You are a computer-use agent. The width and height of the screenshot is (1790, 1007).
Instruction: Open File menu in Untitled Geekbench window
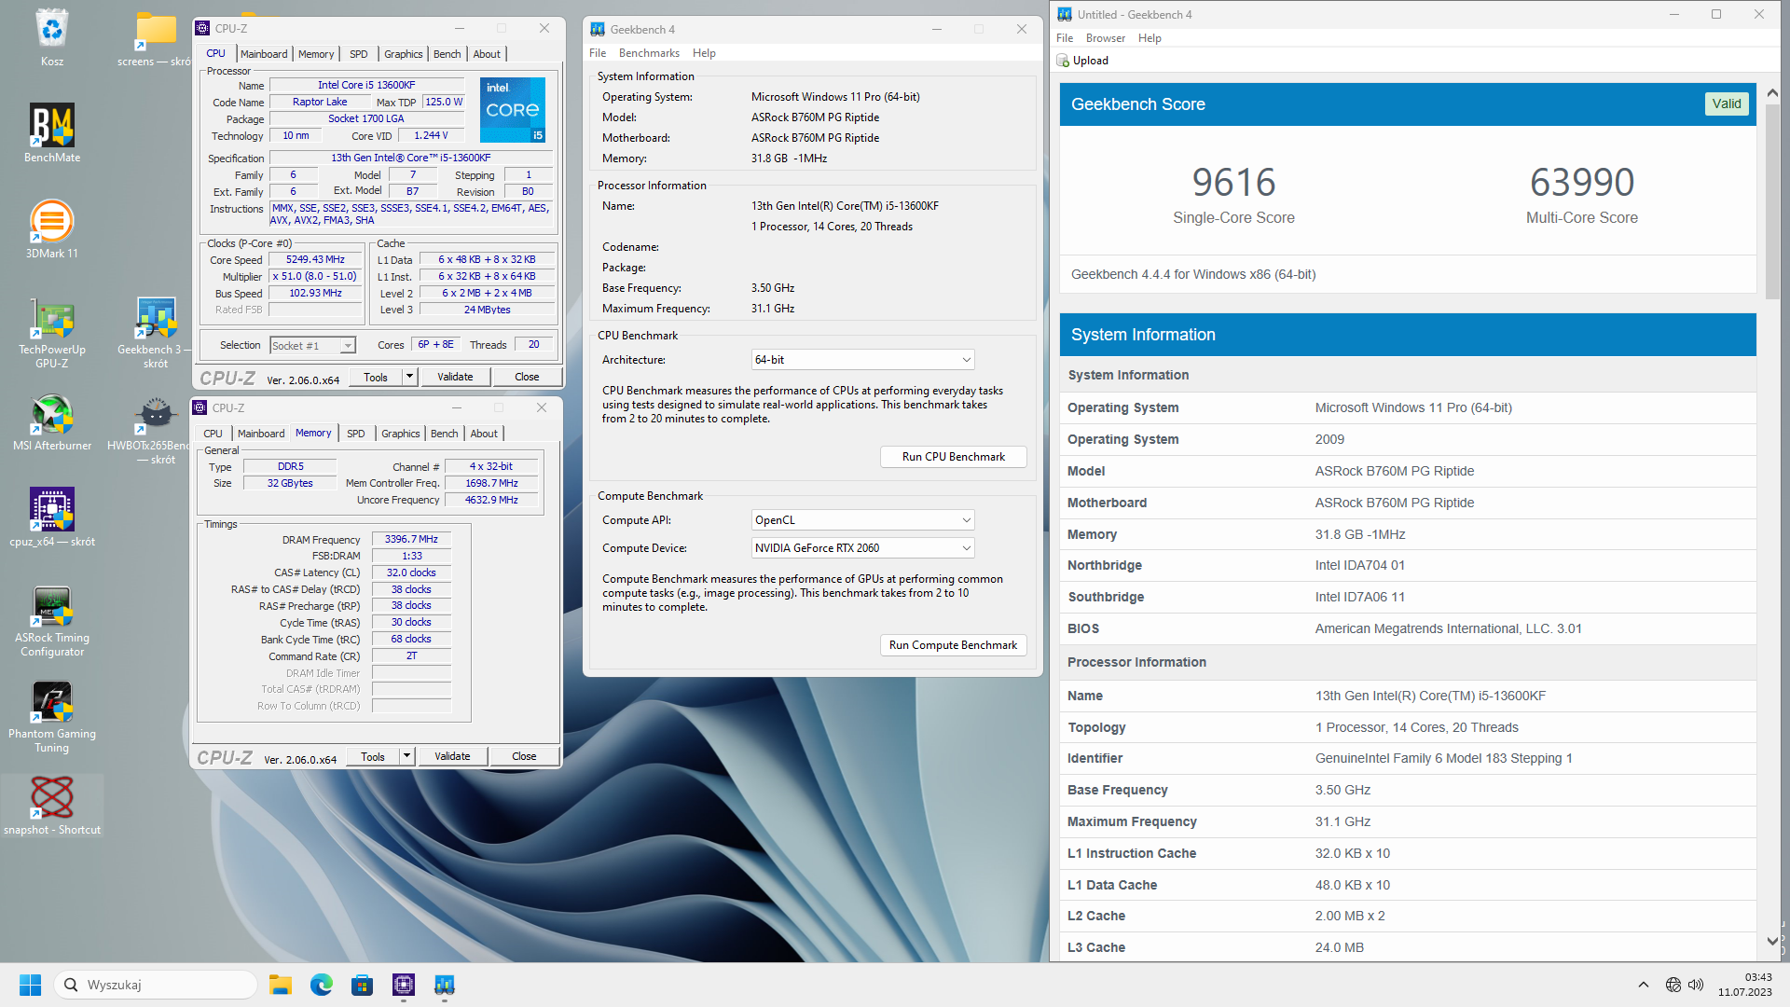point(1065,38)
